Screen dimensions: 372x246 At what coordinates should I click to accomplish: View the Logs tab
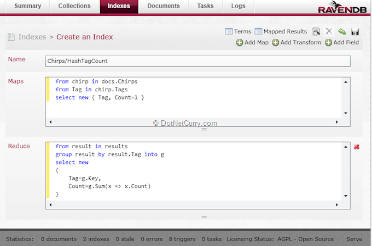click(238, 6)
